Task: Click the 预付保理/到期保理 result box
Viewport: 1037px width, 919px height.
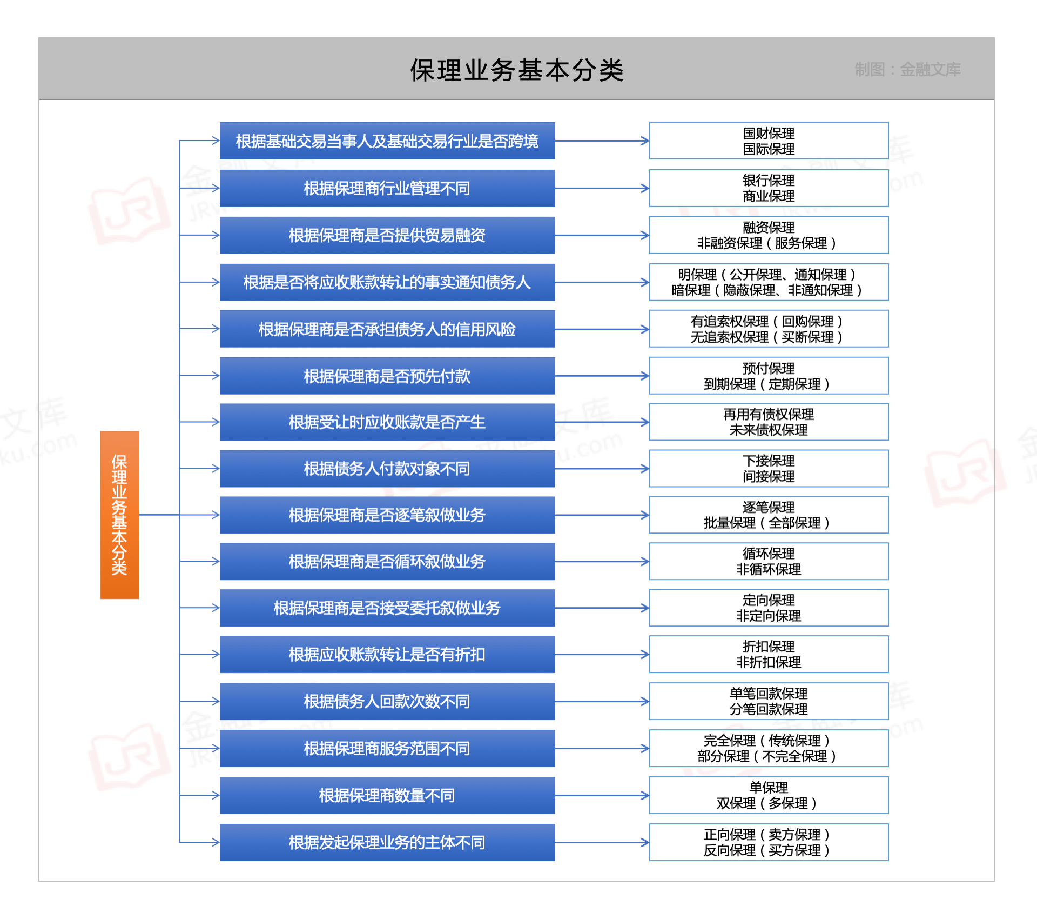Action: [x=769, y=375]
